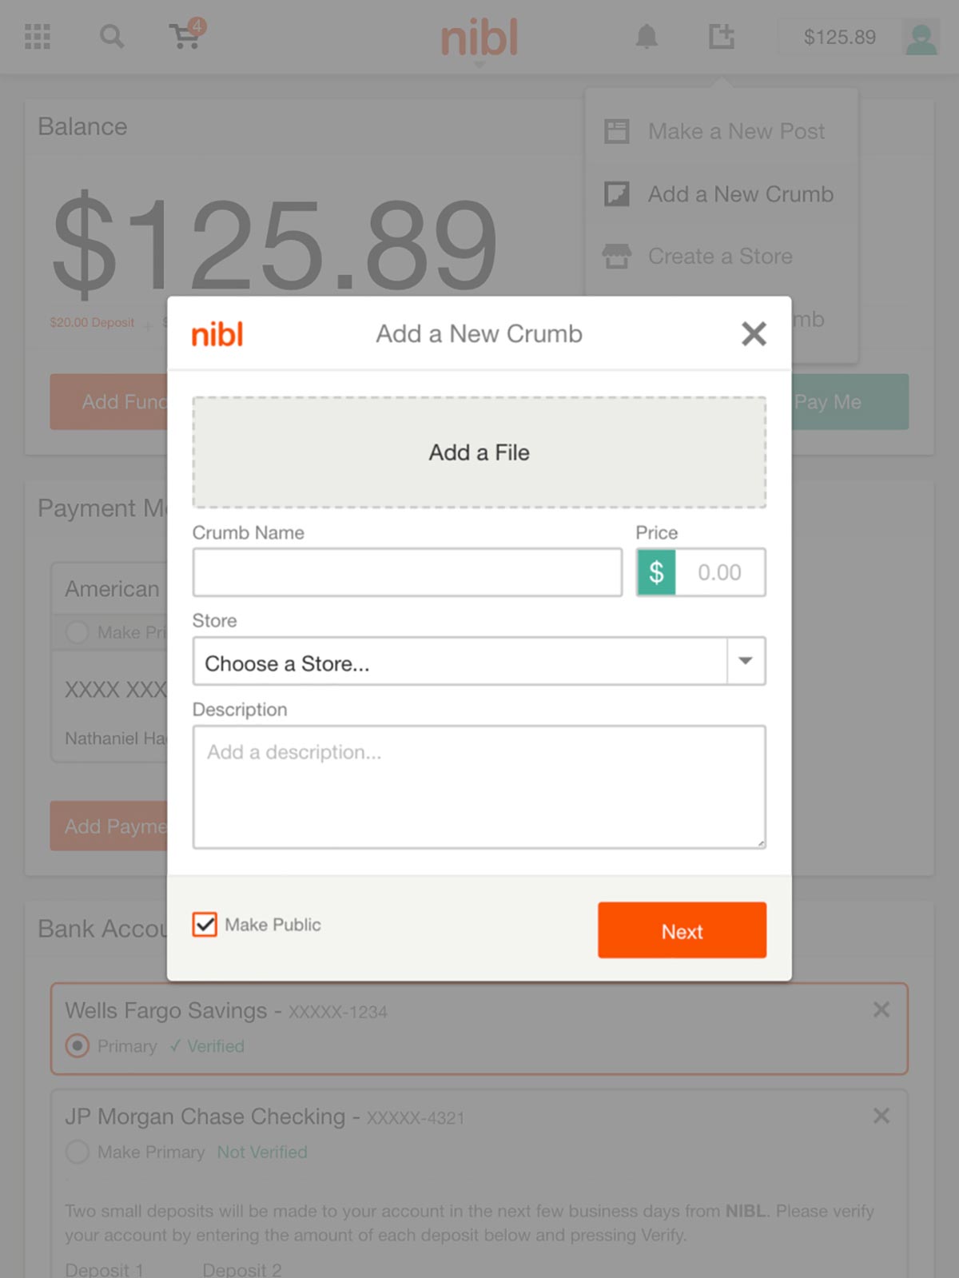Select Make Primary for JP Morgan Chase
Image resolution: width=959 pixels, height=1278 pixels.
click(x=78, y=1152)
